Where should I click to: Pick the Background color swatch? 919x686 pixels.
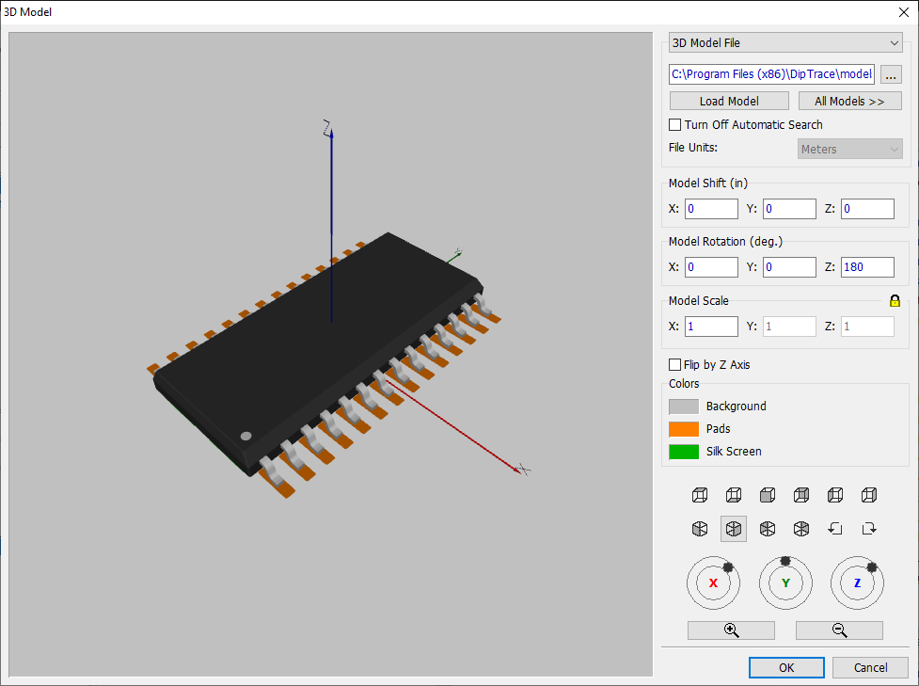[x=684, y=407]
